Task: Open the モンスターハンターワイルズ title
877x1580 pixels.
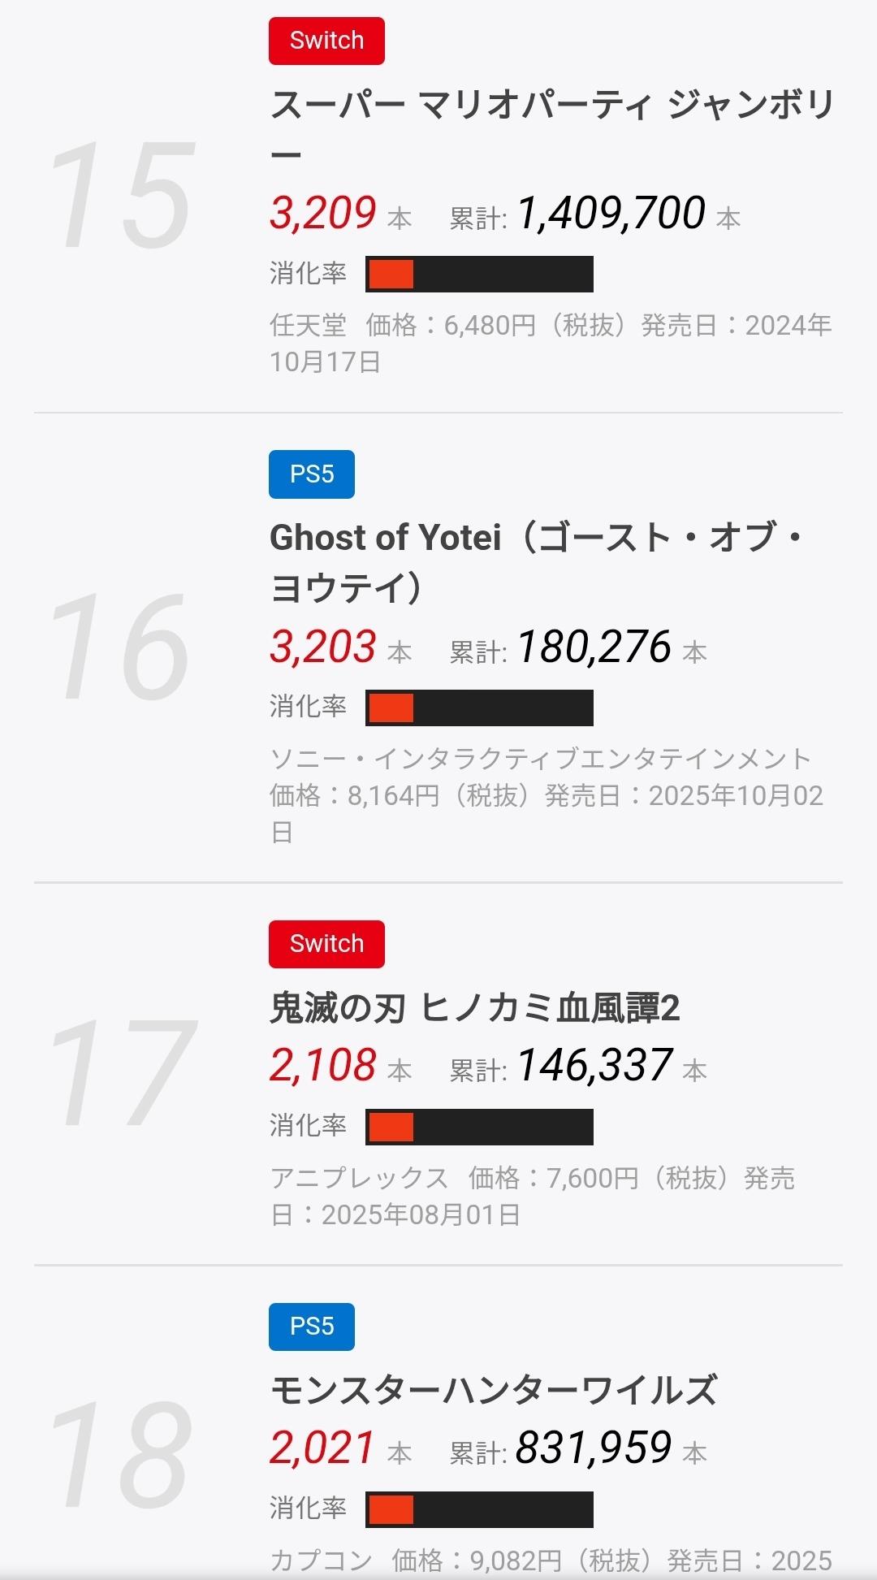Action: tap(493, 1390)
